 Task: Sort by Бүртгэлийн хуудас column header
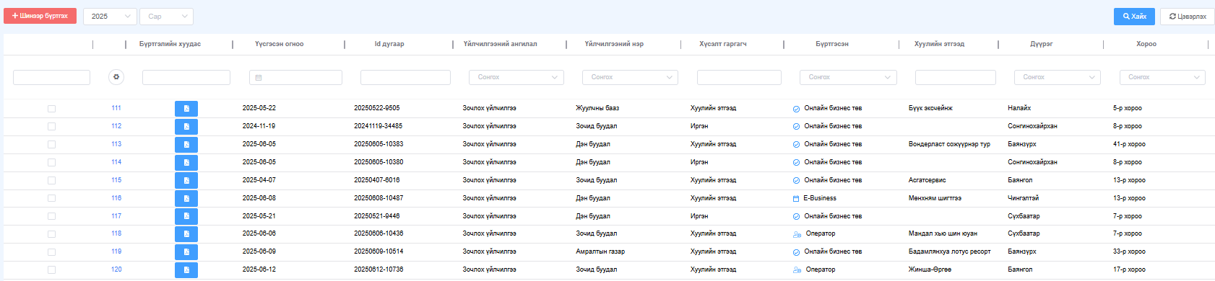[170, 44]
